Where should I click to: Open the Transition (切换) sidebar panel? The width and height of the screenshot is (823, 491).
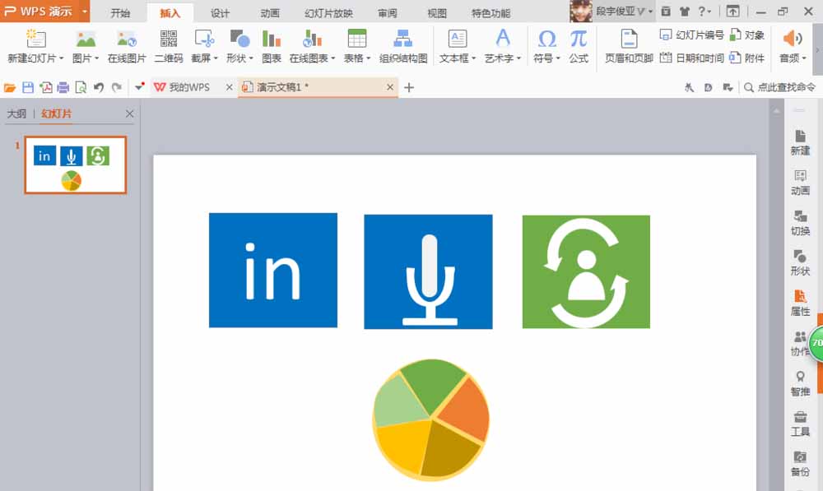(x=801, y=223)
